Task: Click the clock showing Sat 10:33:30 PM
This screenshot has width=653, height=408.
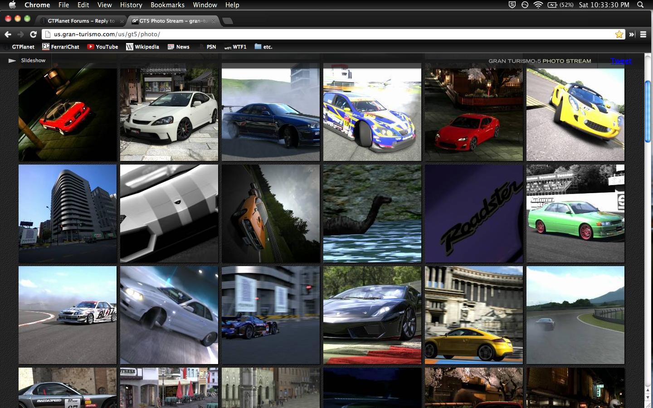Action: pyautogui.click(x=604, y=5)
